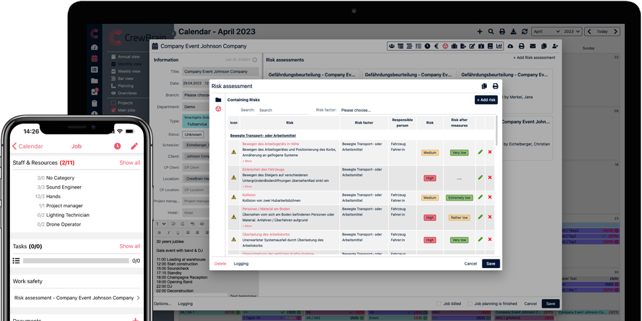Viewport: 642px width, 321px height.
Task: Tap the pencil edit icon on phone Job screen
Action: tap(134, 146)
